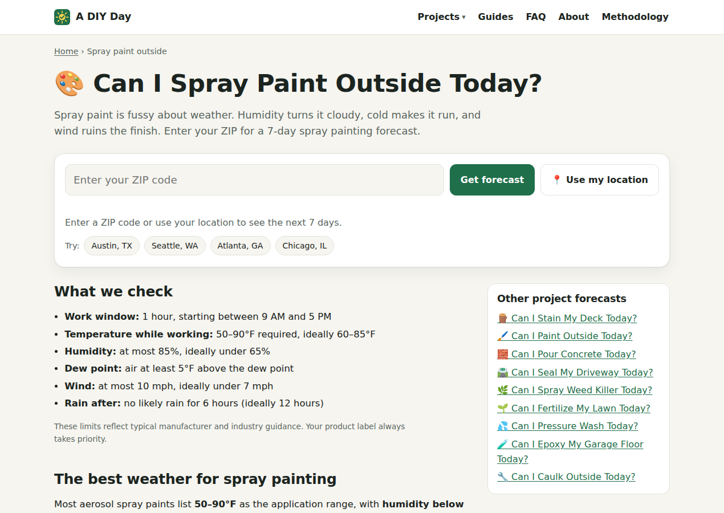This screenshot has height=513, width=724.
Task: Select the Chicago, IL sample chip
Action: [304, 246]
